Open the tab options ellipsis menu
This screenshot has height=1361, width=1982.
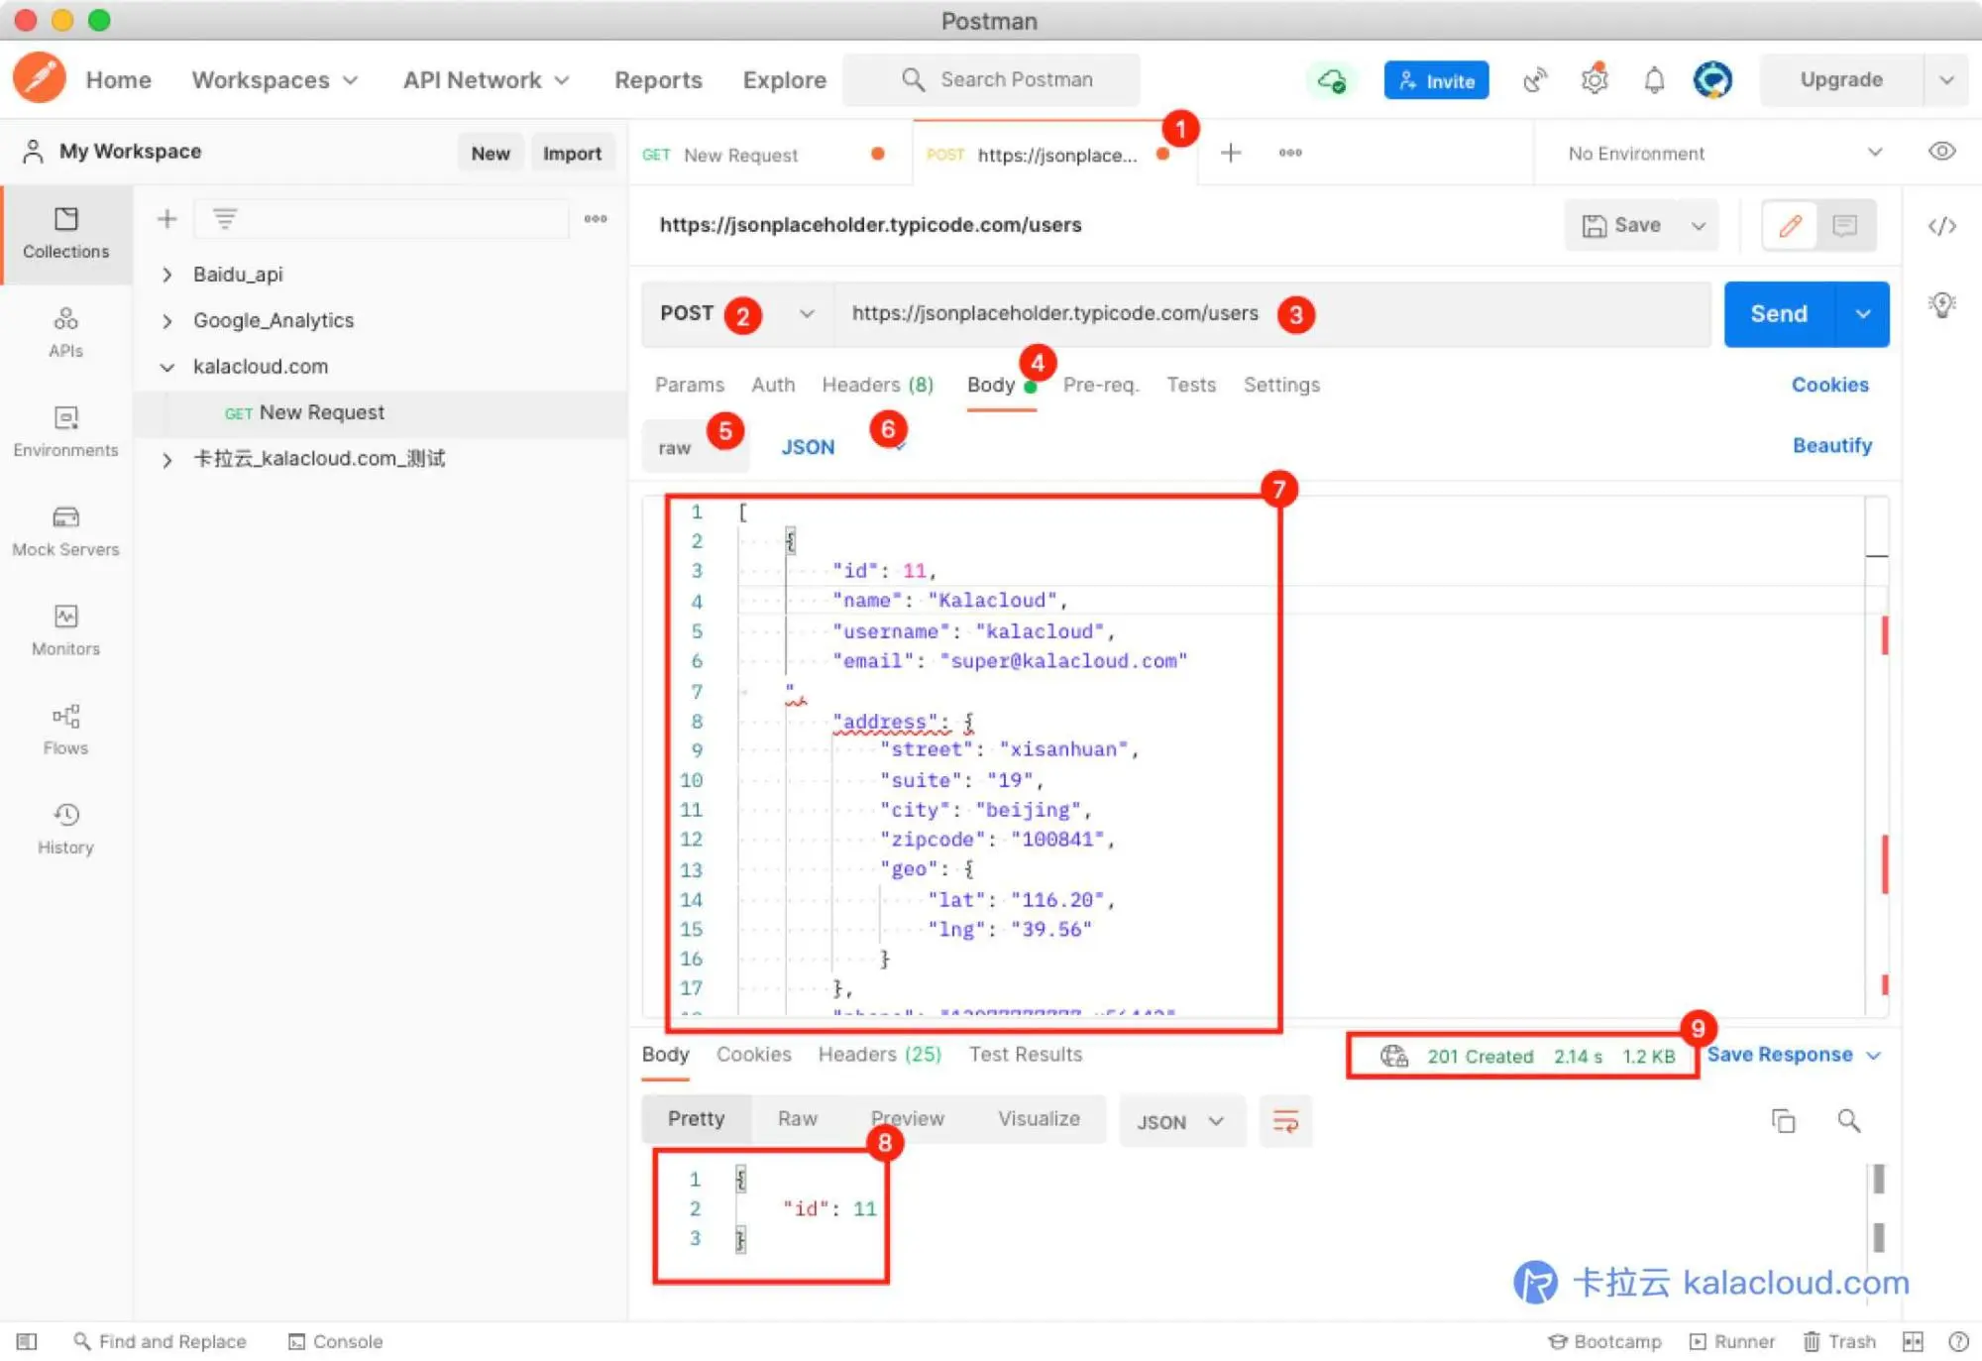coord(1290,153)
